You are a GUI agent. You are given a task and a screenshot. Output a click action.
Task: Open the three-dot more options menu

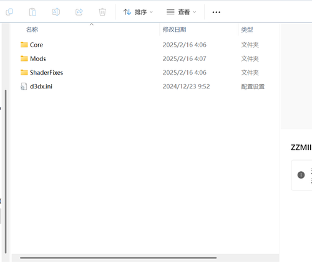(x=217, y=12)
